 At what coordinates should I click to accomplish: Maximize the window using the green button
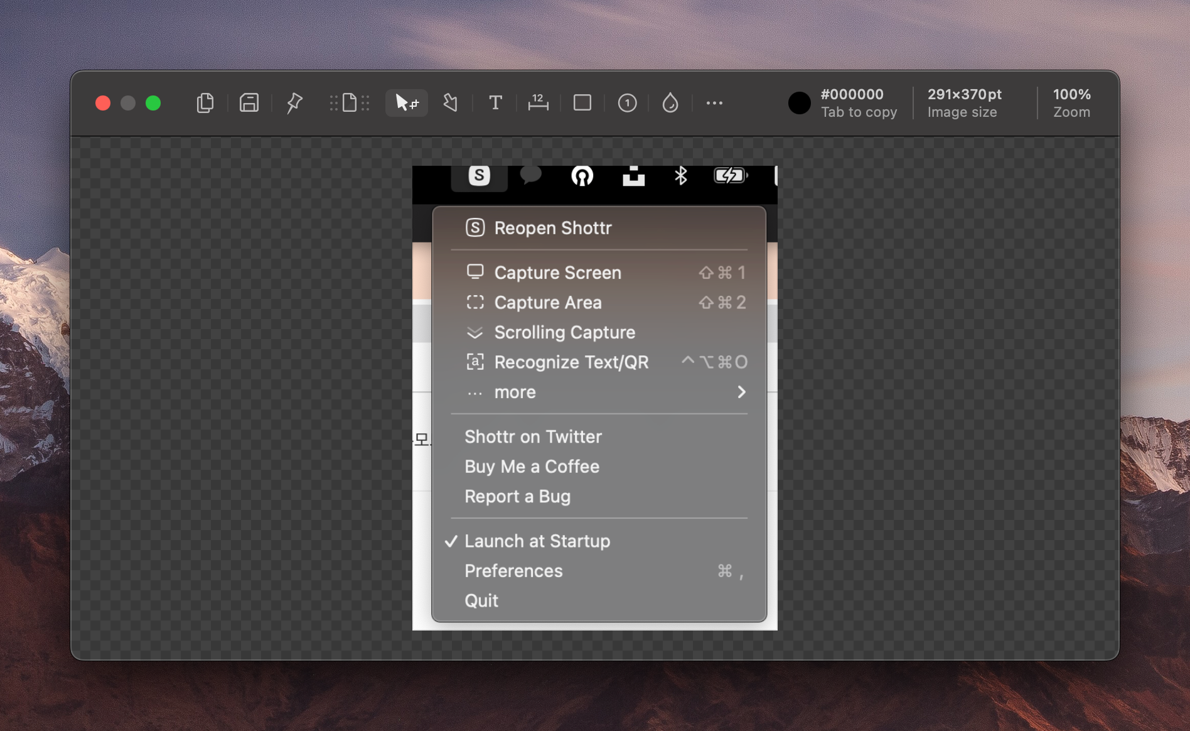pos(153,103)
